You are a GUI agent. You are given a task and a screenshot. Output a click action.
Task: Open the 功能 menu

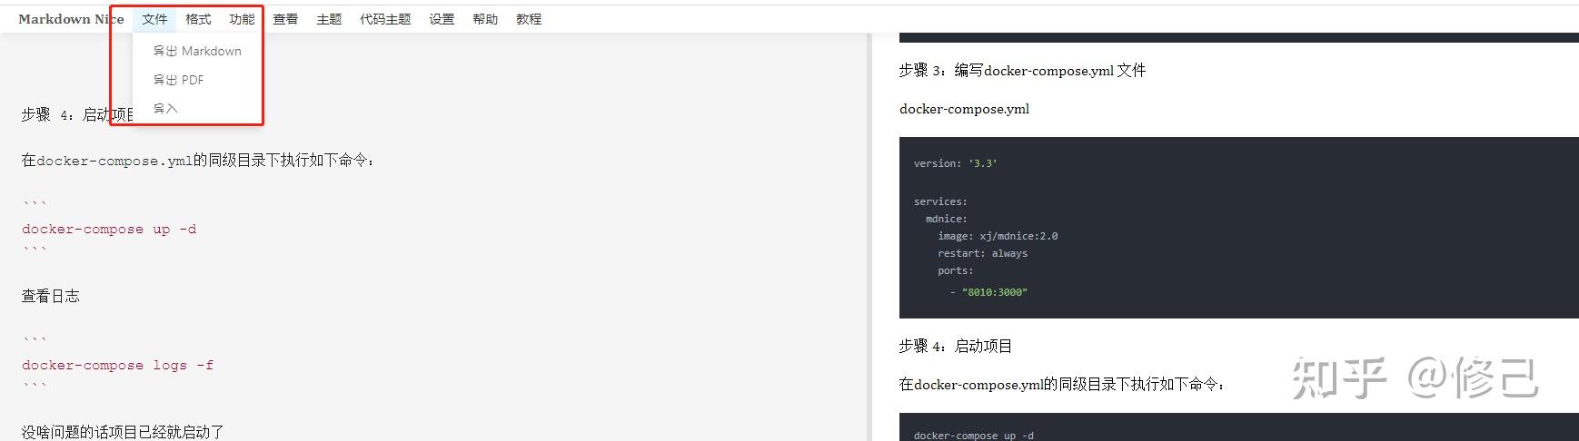pos(242,19)
